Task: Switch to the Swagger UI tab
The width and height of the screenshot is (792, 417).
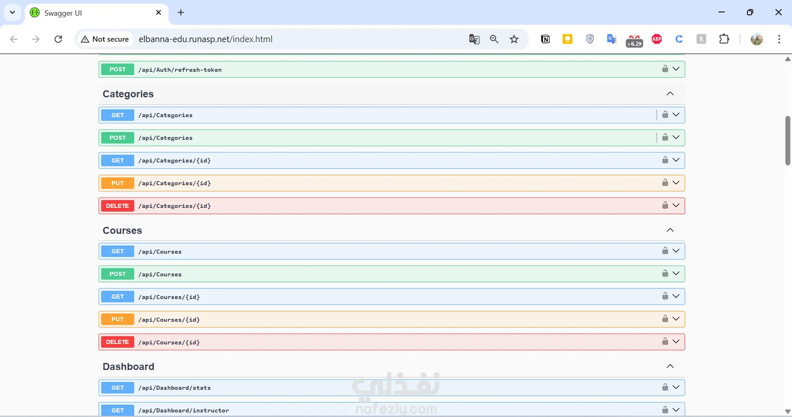Action: pos(97,13)
